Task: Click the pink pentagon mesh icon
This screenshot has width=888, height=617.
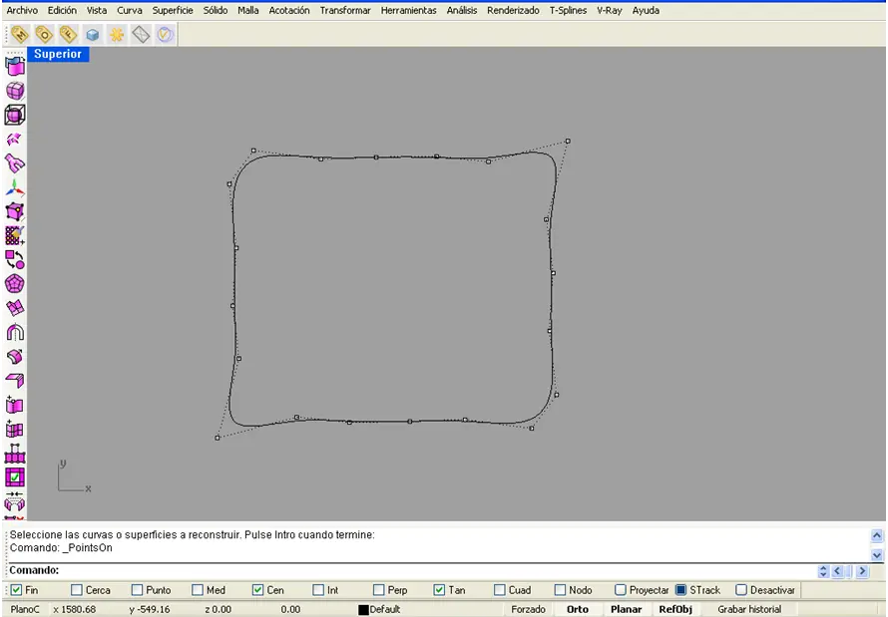Action: (x=15, y=284)
